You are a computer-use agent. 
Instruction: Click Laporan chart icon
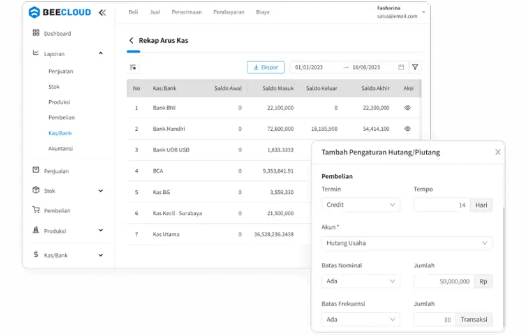coord(36,53)
